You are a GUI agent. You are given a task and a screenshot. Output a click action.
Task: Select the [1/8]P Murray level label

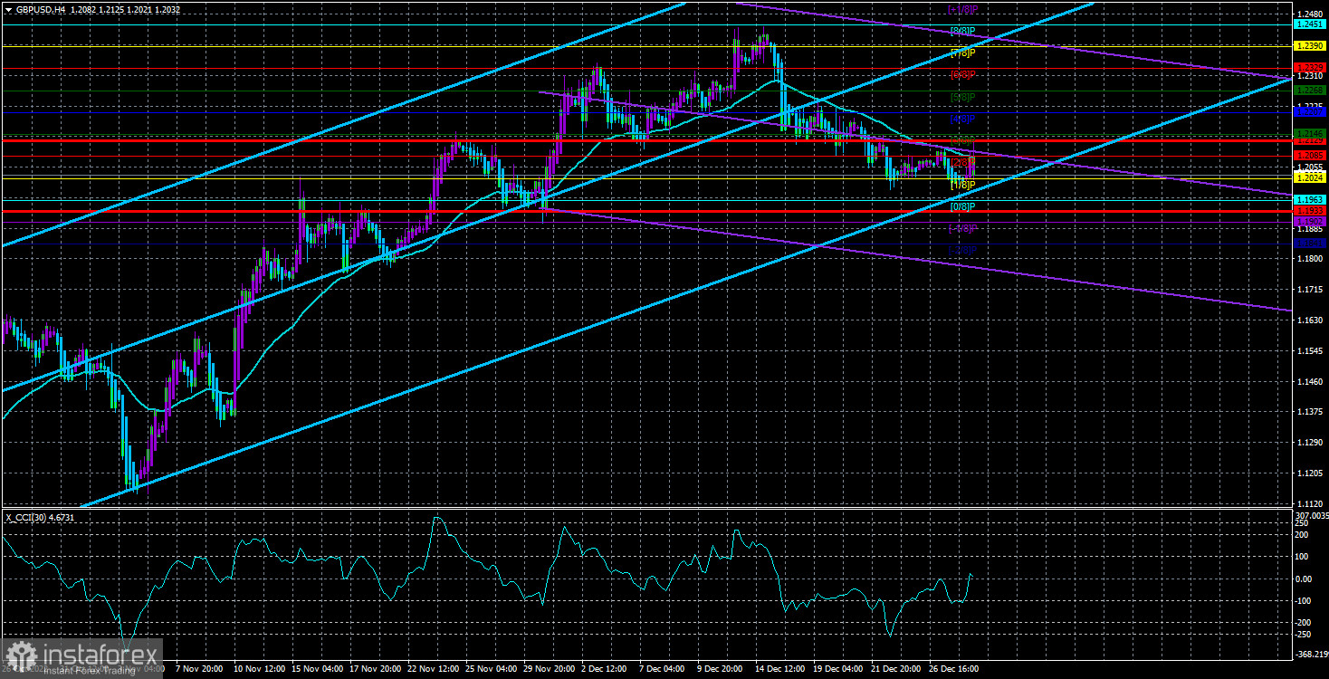click(x=962, y=185)
